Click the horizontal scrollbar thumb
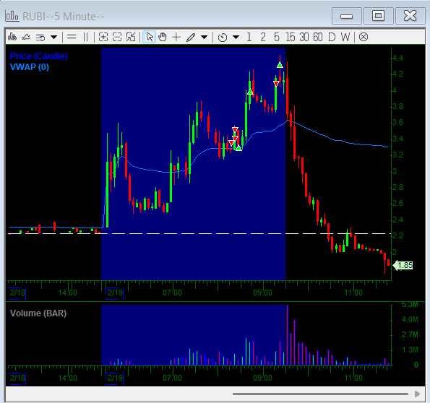 coord(320,394)
